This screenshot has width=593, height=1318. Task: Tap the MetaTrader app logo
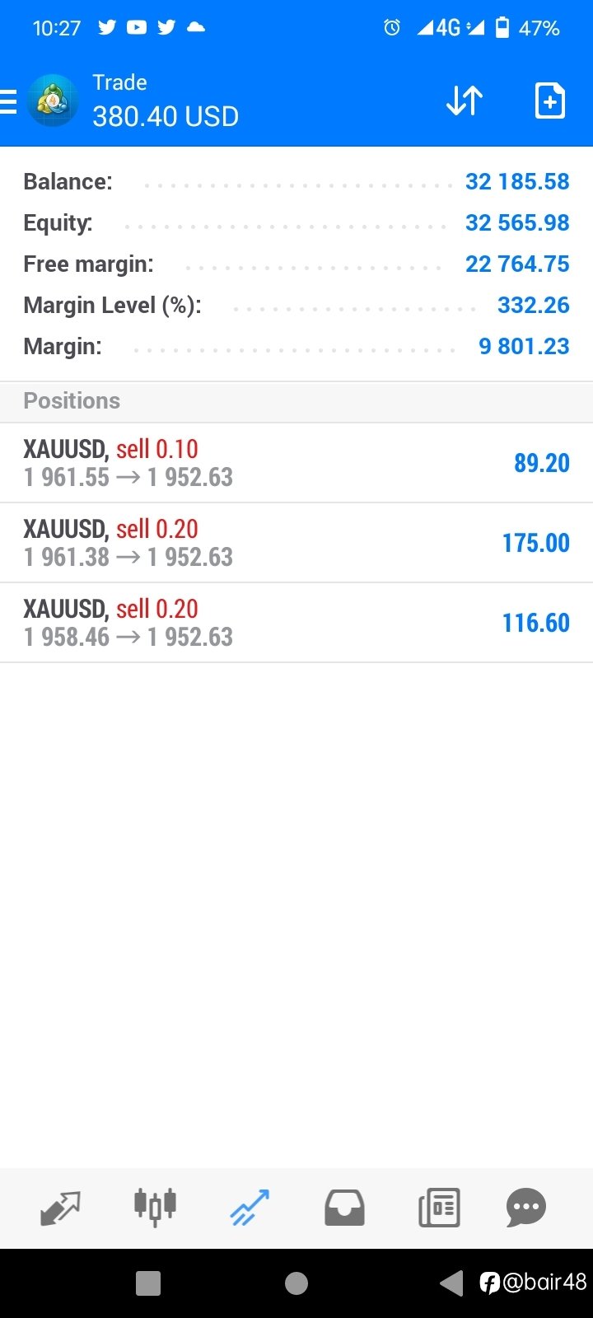[53, 100]
